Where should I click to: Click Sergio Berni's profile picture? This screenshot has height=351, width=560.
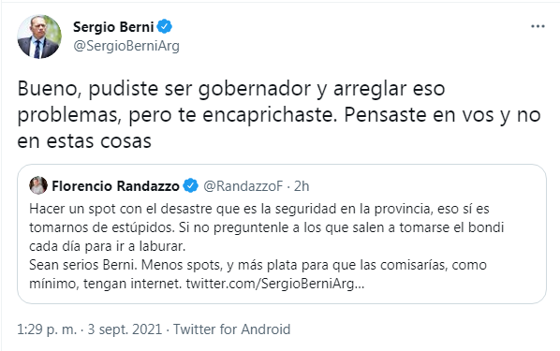click(x=39, y=37)
